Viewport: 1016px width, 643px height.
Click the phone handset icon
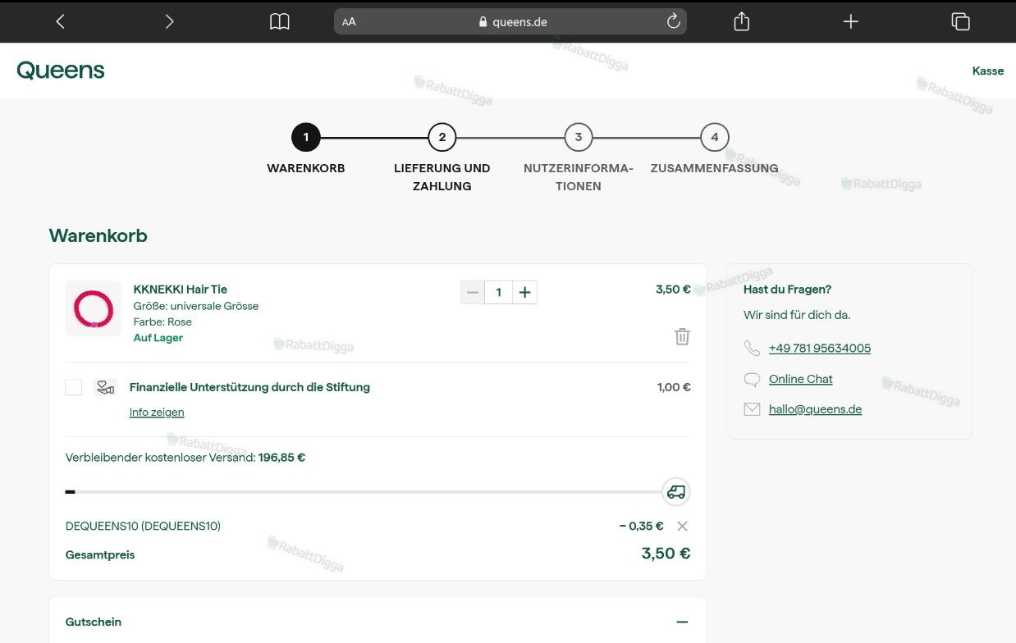click(752, 349)
